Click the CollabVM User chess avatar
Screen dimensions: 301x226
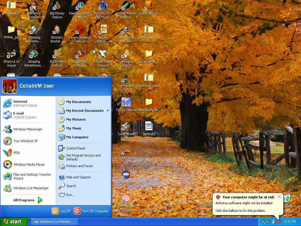coord(10,86)
